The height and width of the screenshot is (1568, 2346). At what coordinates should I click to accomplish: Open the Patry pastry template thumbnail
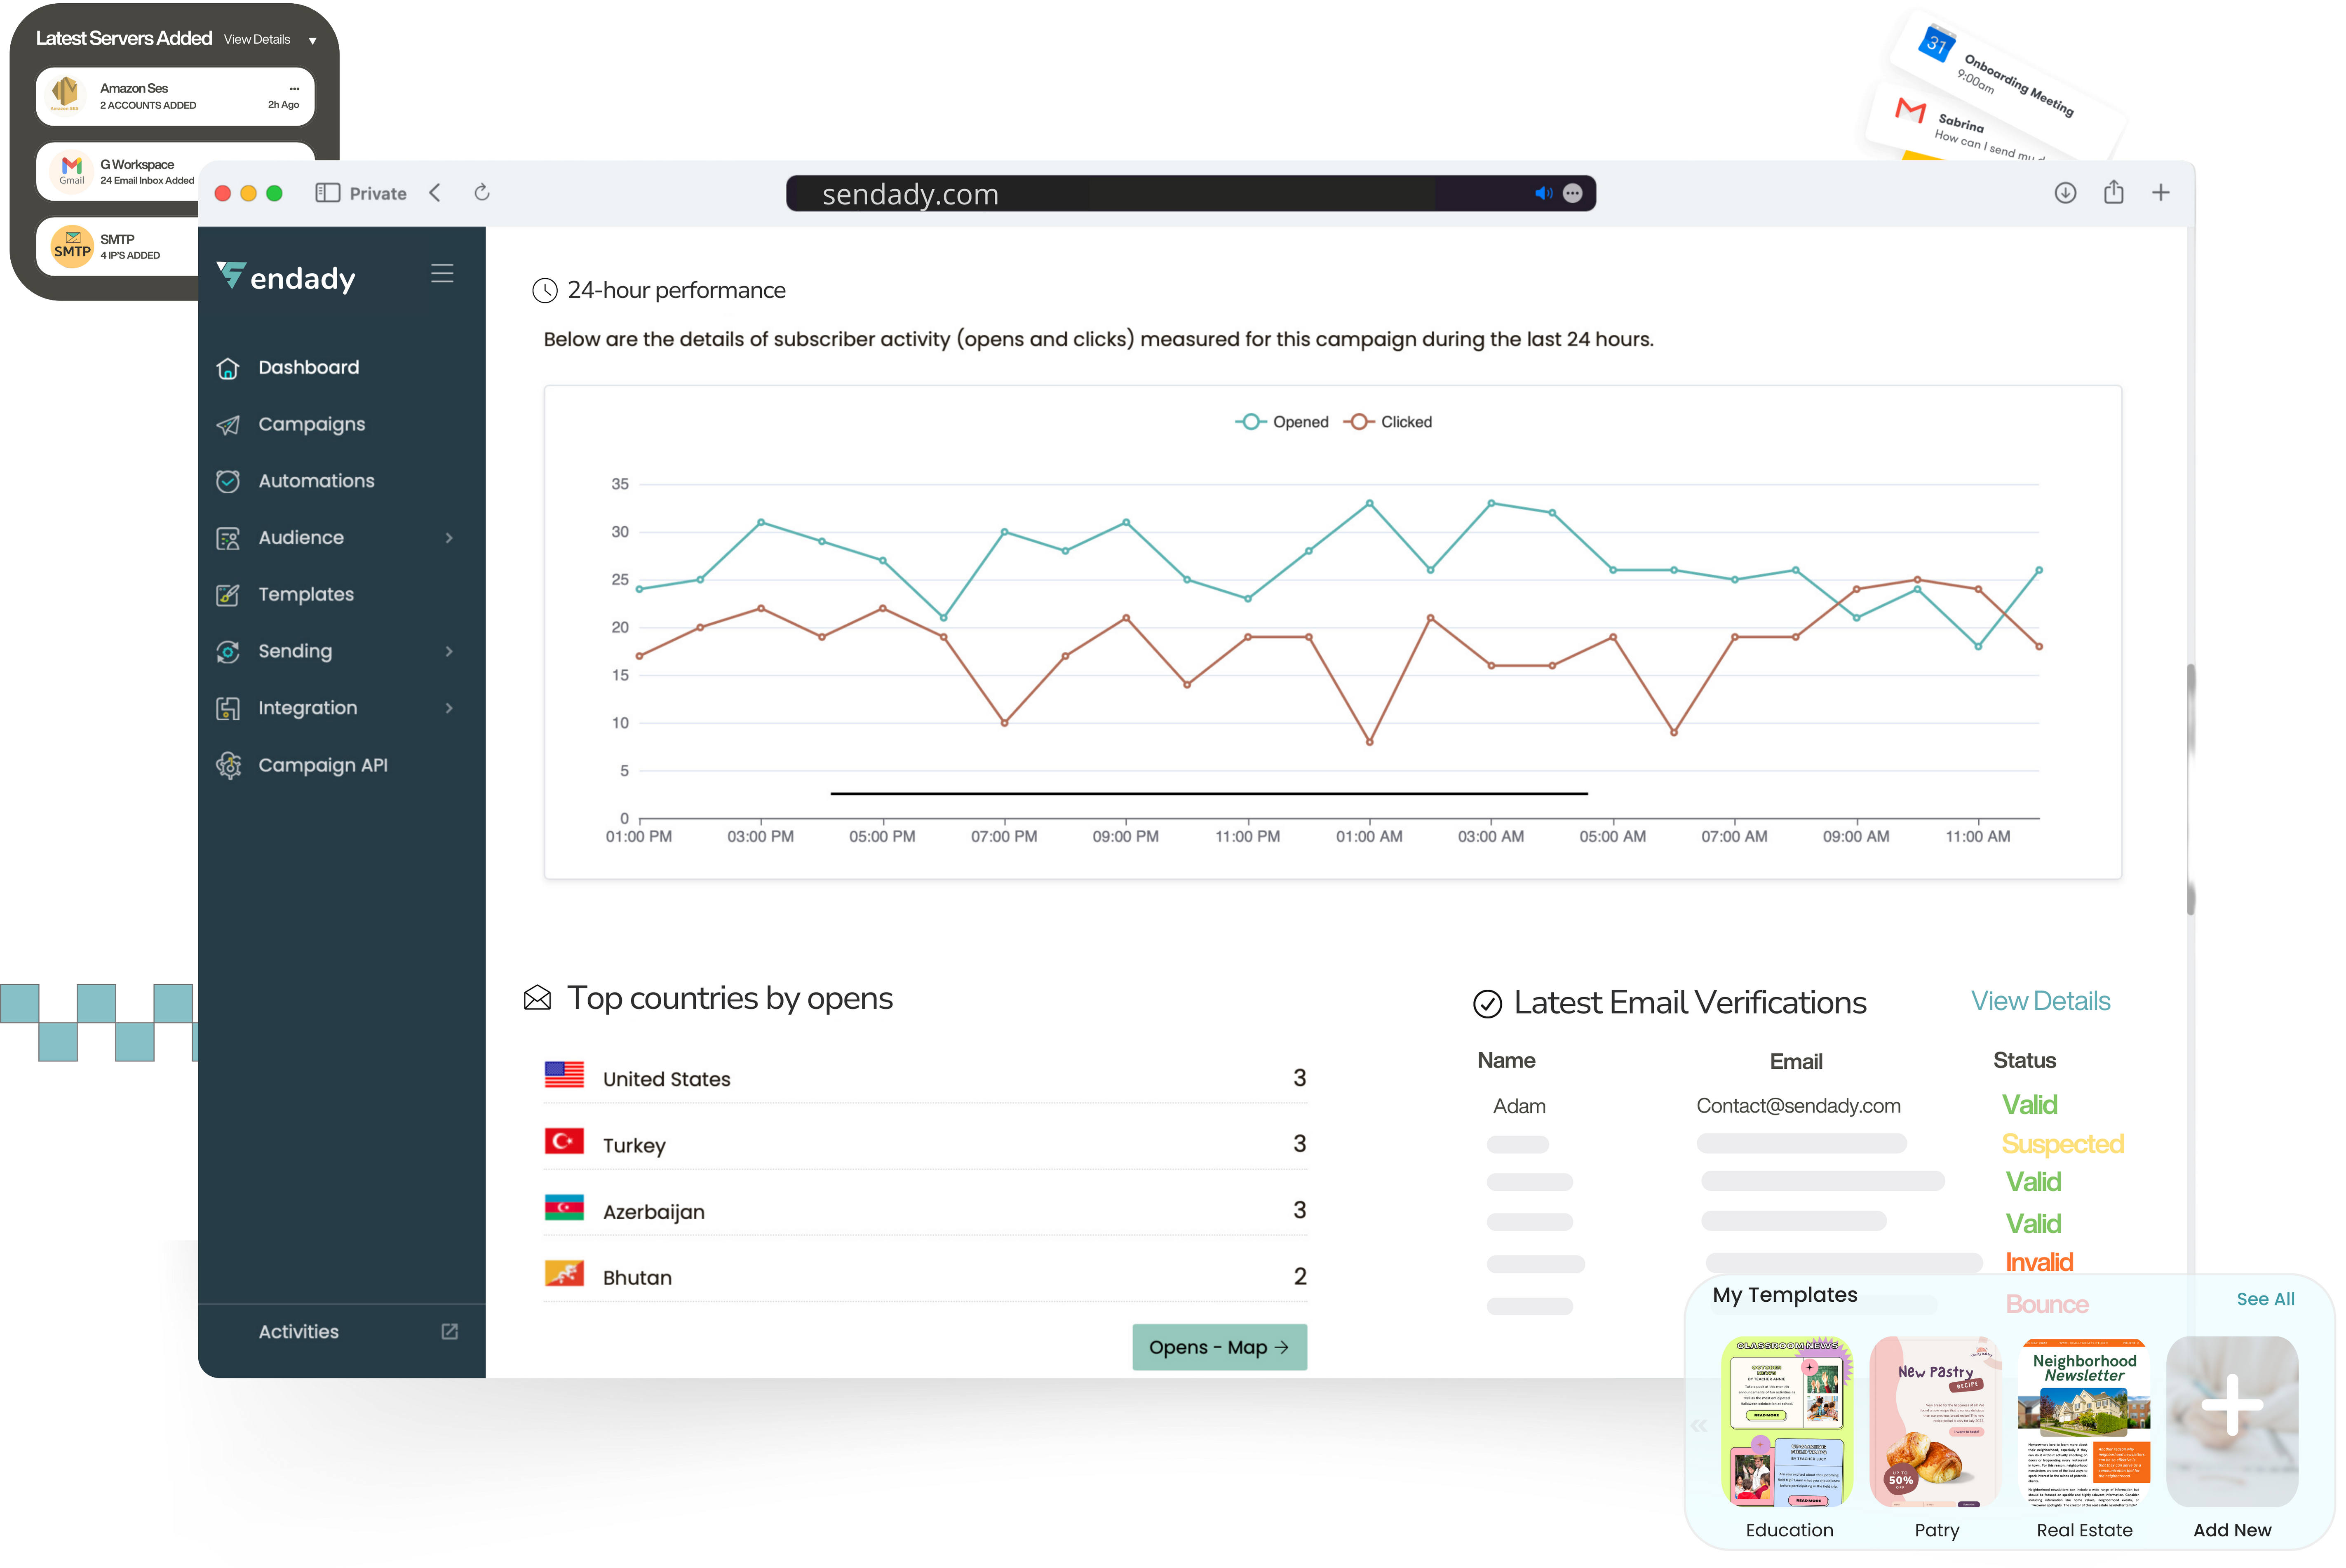[1935, 1421]
